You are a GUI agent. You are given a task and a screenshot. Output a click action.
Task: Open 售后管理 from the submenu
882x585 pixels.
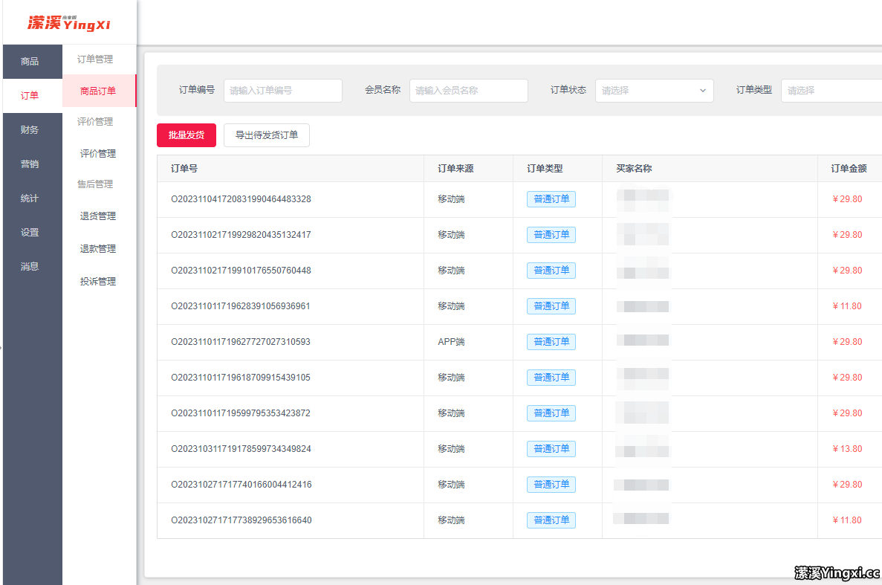(x=97, y=184)
